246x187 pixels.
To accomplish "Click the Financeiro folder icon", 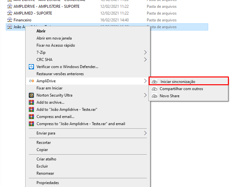I will point(10,20).
